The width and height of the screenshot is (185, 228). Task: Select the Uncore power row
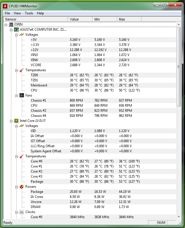103,202
